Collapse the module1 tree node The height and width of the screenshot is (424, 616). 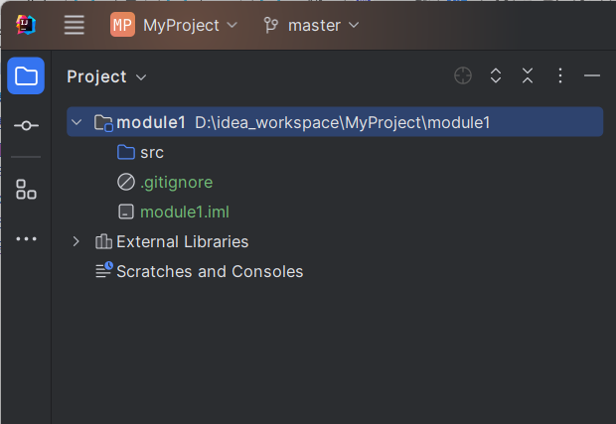[77, 122]
